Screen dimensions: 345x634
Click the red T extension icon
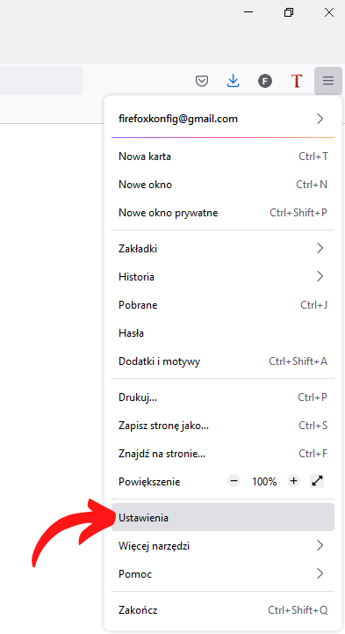pos(297,81)
